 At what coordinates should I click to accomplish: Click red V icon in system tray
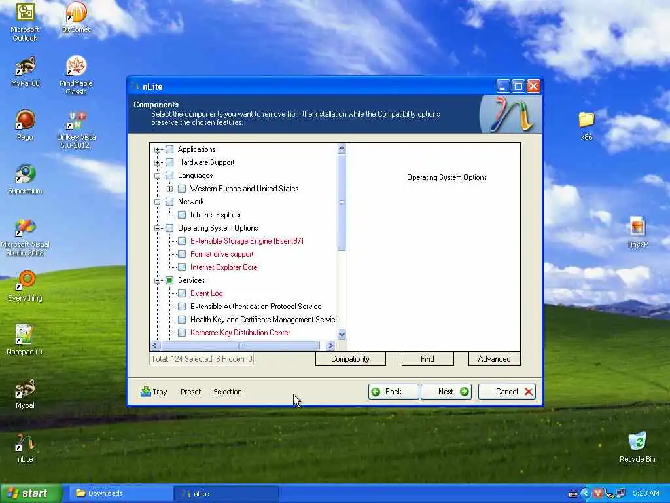pyautogui.click(x=597, y=494)
